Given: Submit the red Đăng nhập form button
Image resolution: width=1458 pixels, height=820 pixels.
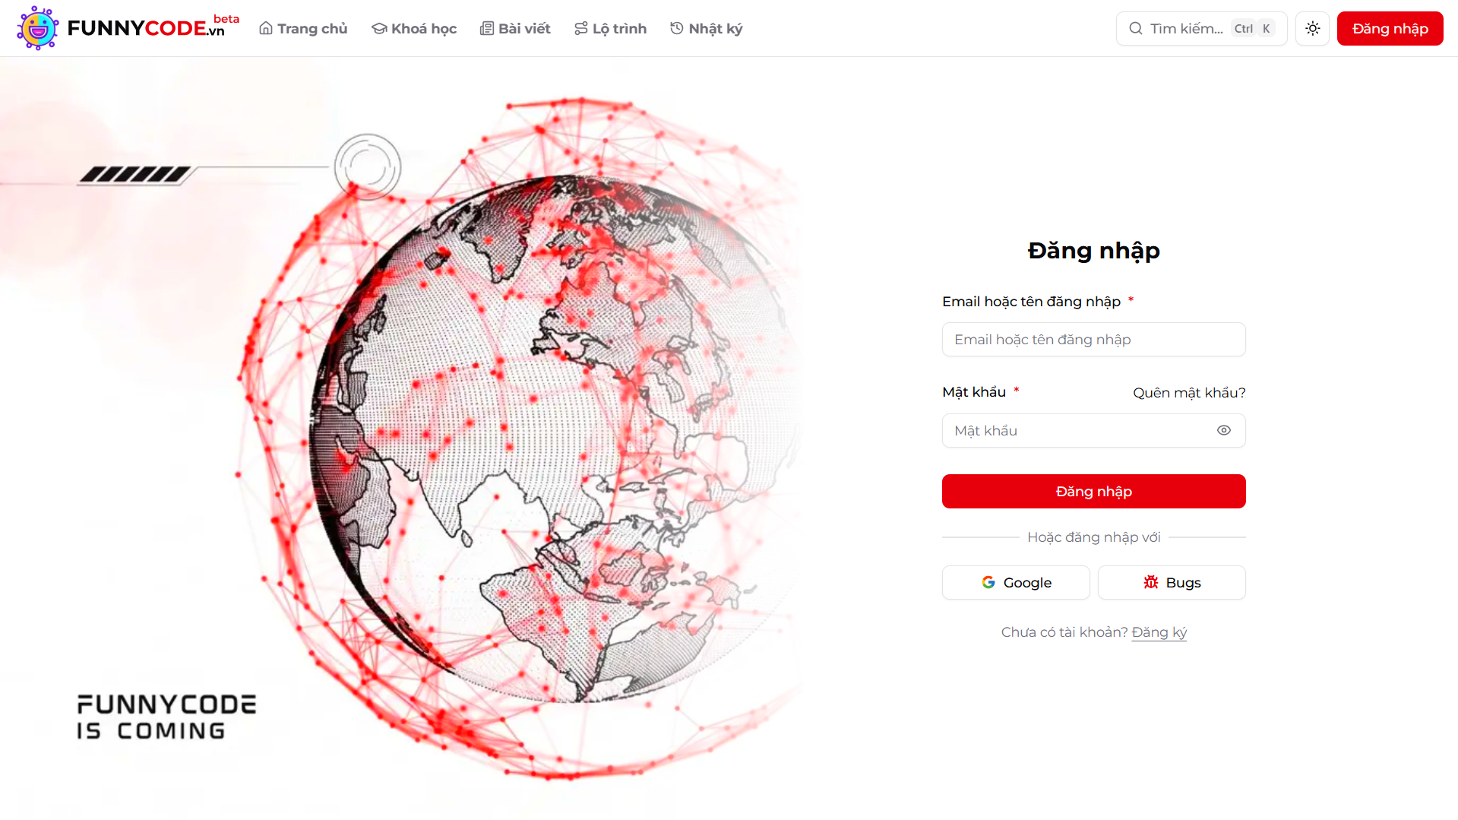Looking at the screenshot, I should [1094, 491].
